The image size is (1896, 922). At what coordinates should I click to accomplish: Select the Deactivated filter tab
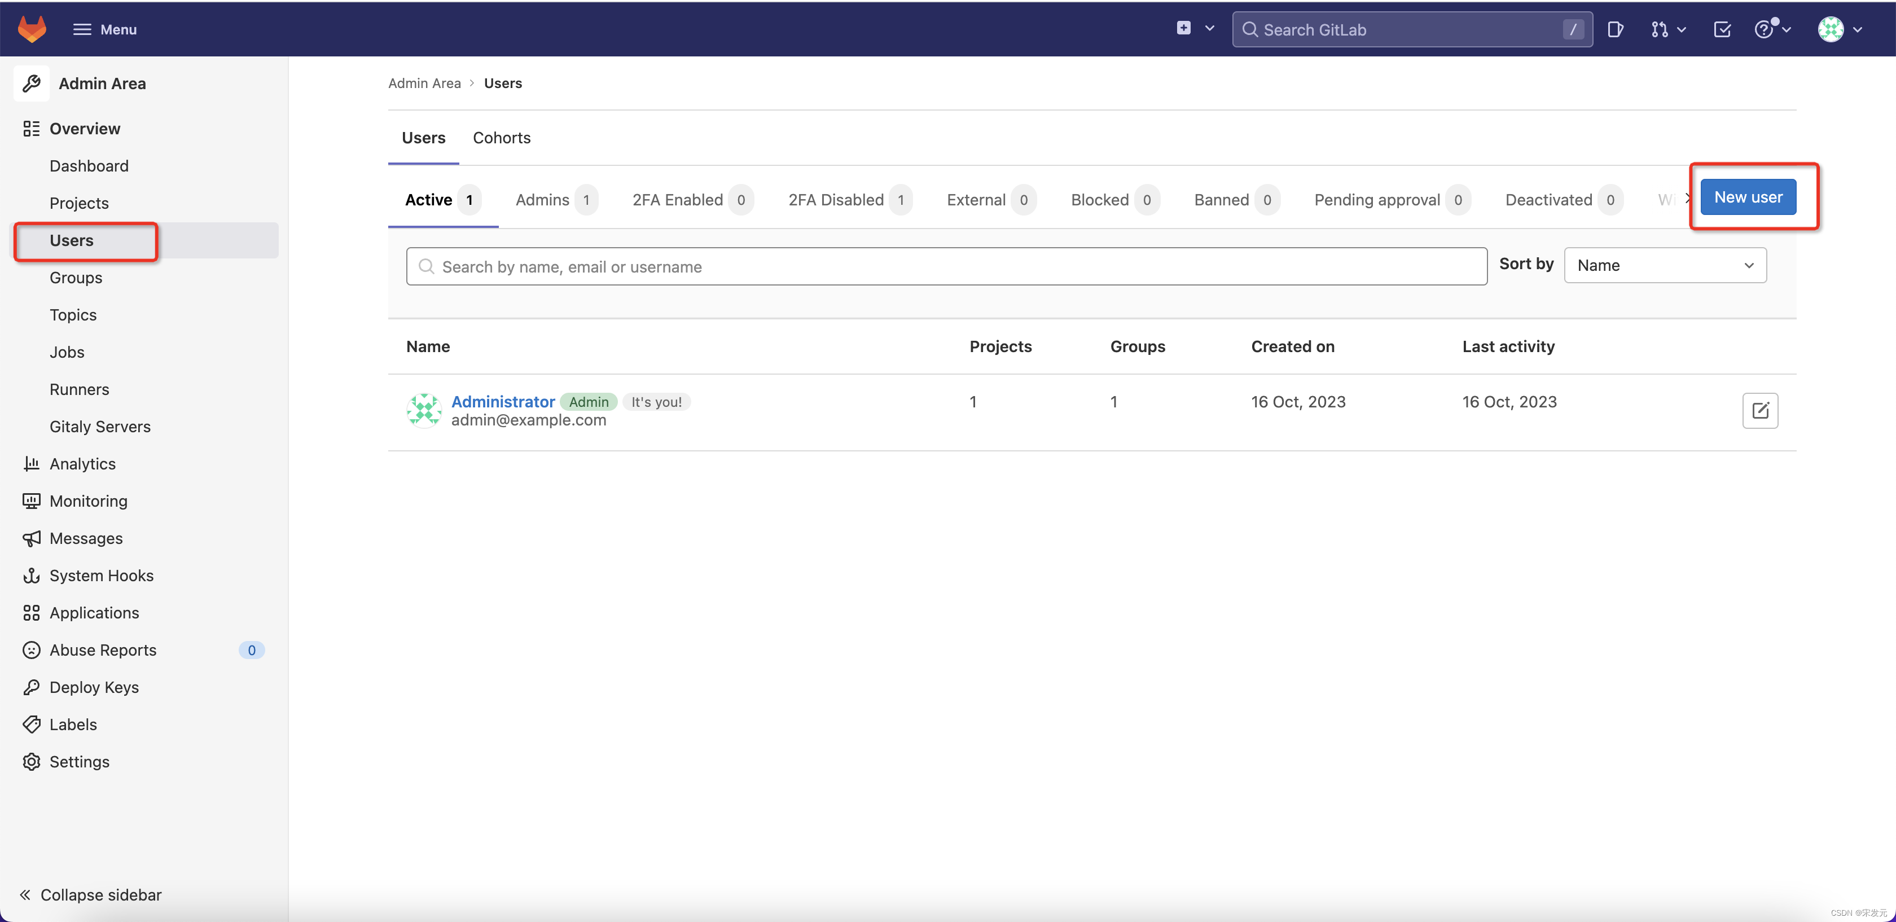click(x=1564, y=200)
